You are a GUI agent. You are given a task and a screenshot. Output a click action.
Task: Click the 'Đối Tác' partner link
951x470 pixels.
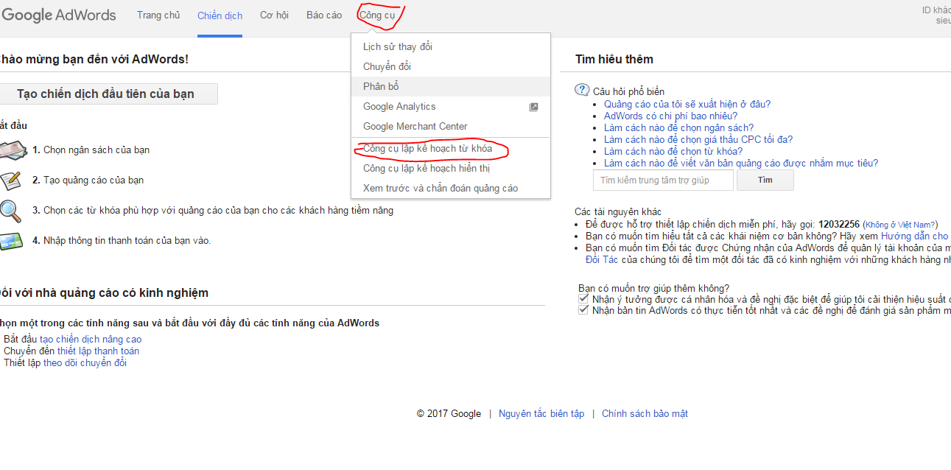[x=602, y=259]
